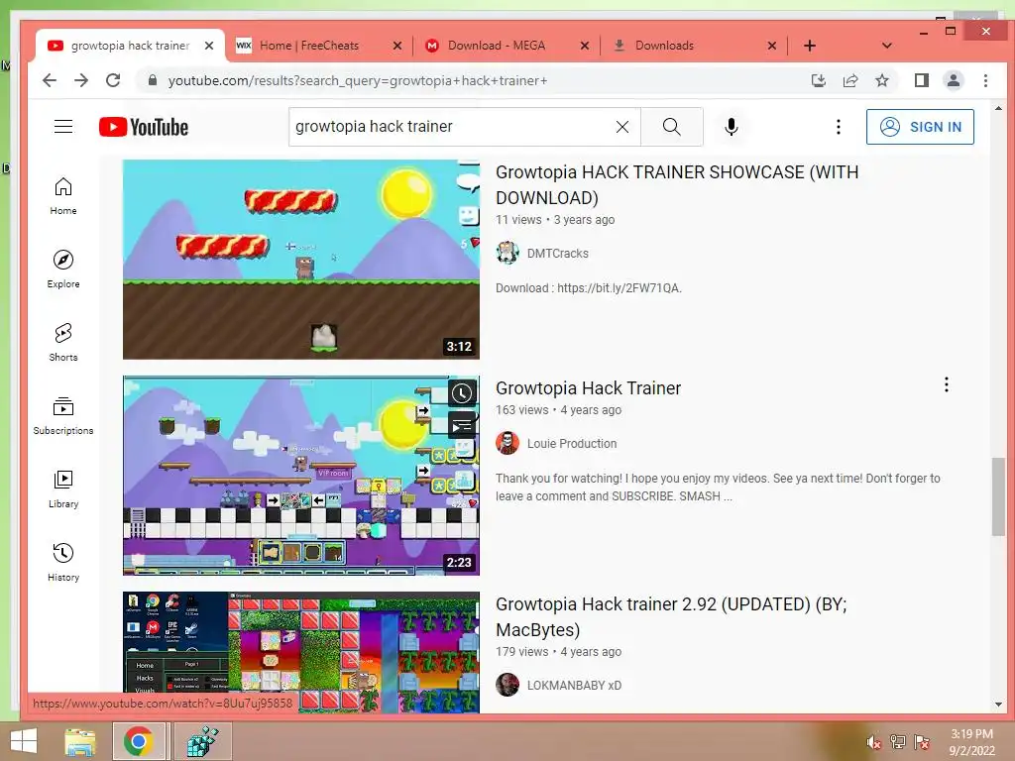1015x761 pixels.
Task: Toggle the browser side panel icon
Action: (921, 80)
